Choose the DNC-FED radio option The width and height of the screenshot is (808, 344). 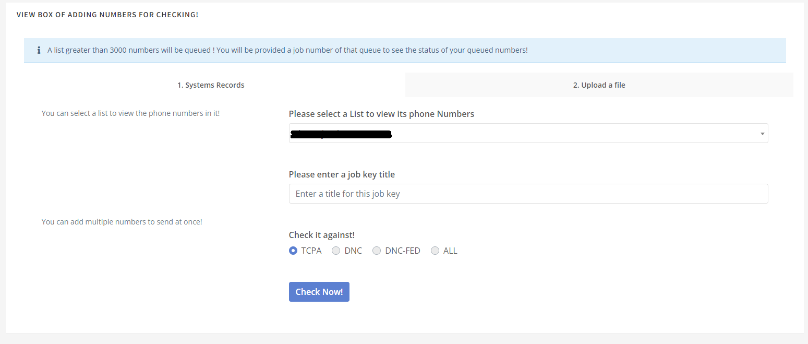[377, 251]
